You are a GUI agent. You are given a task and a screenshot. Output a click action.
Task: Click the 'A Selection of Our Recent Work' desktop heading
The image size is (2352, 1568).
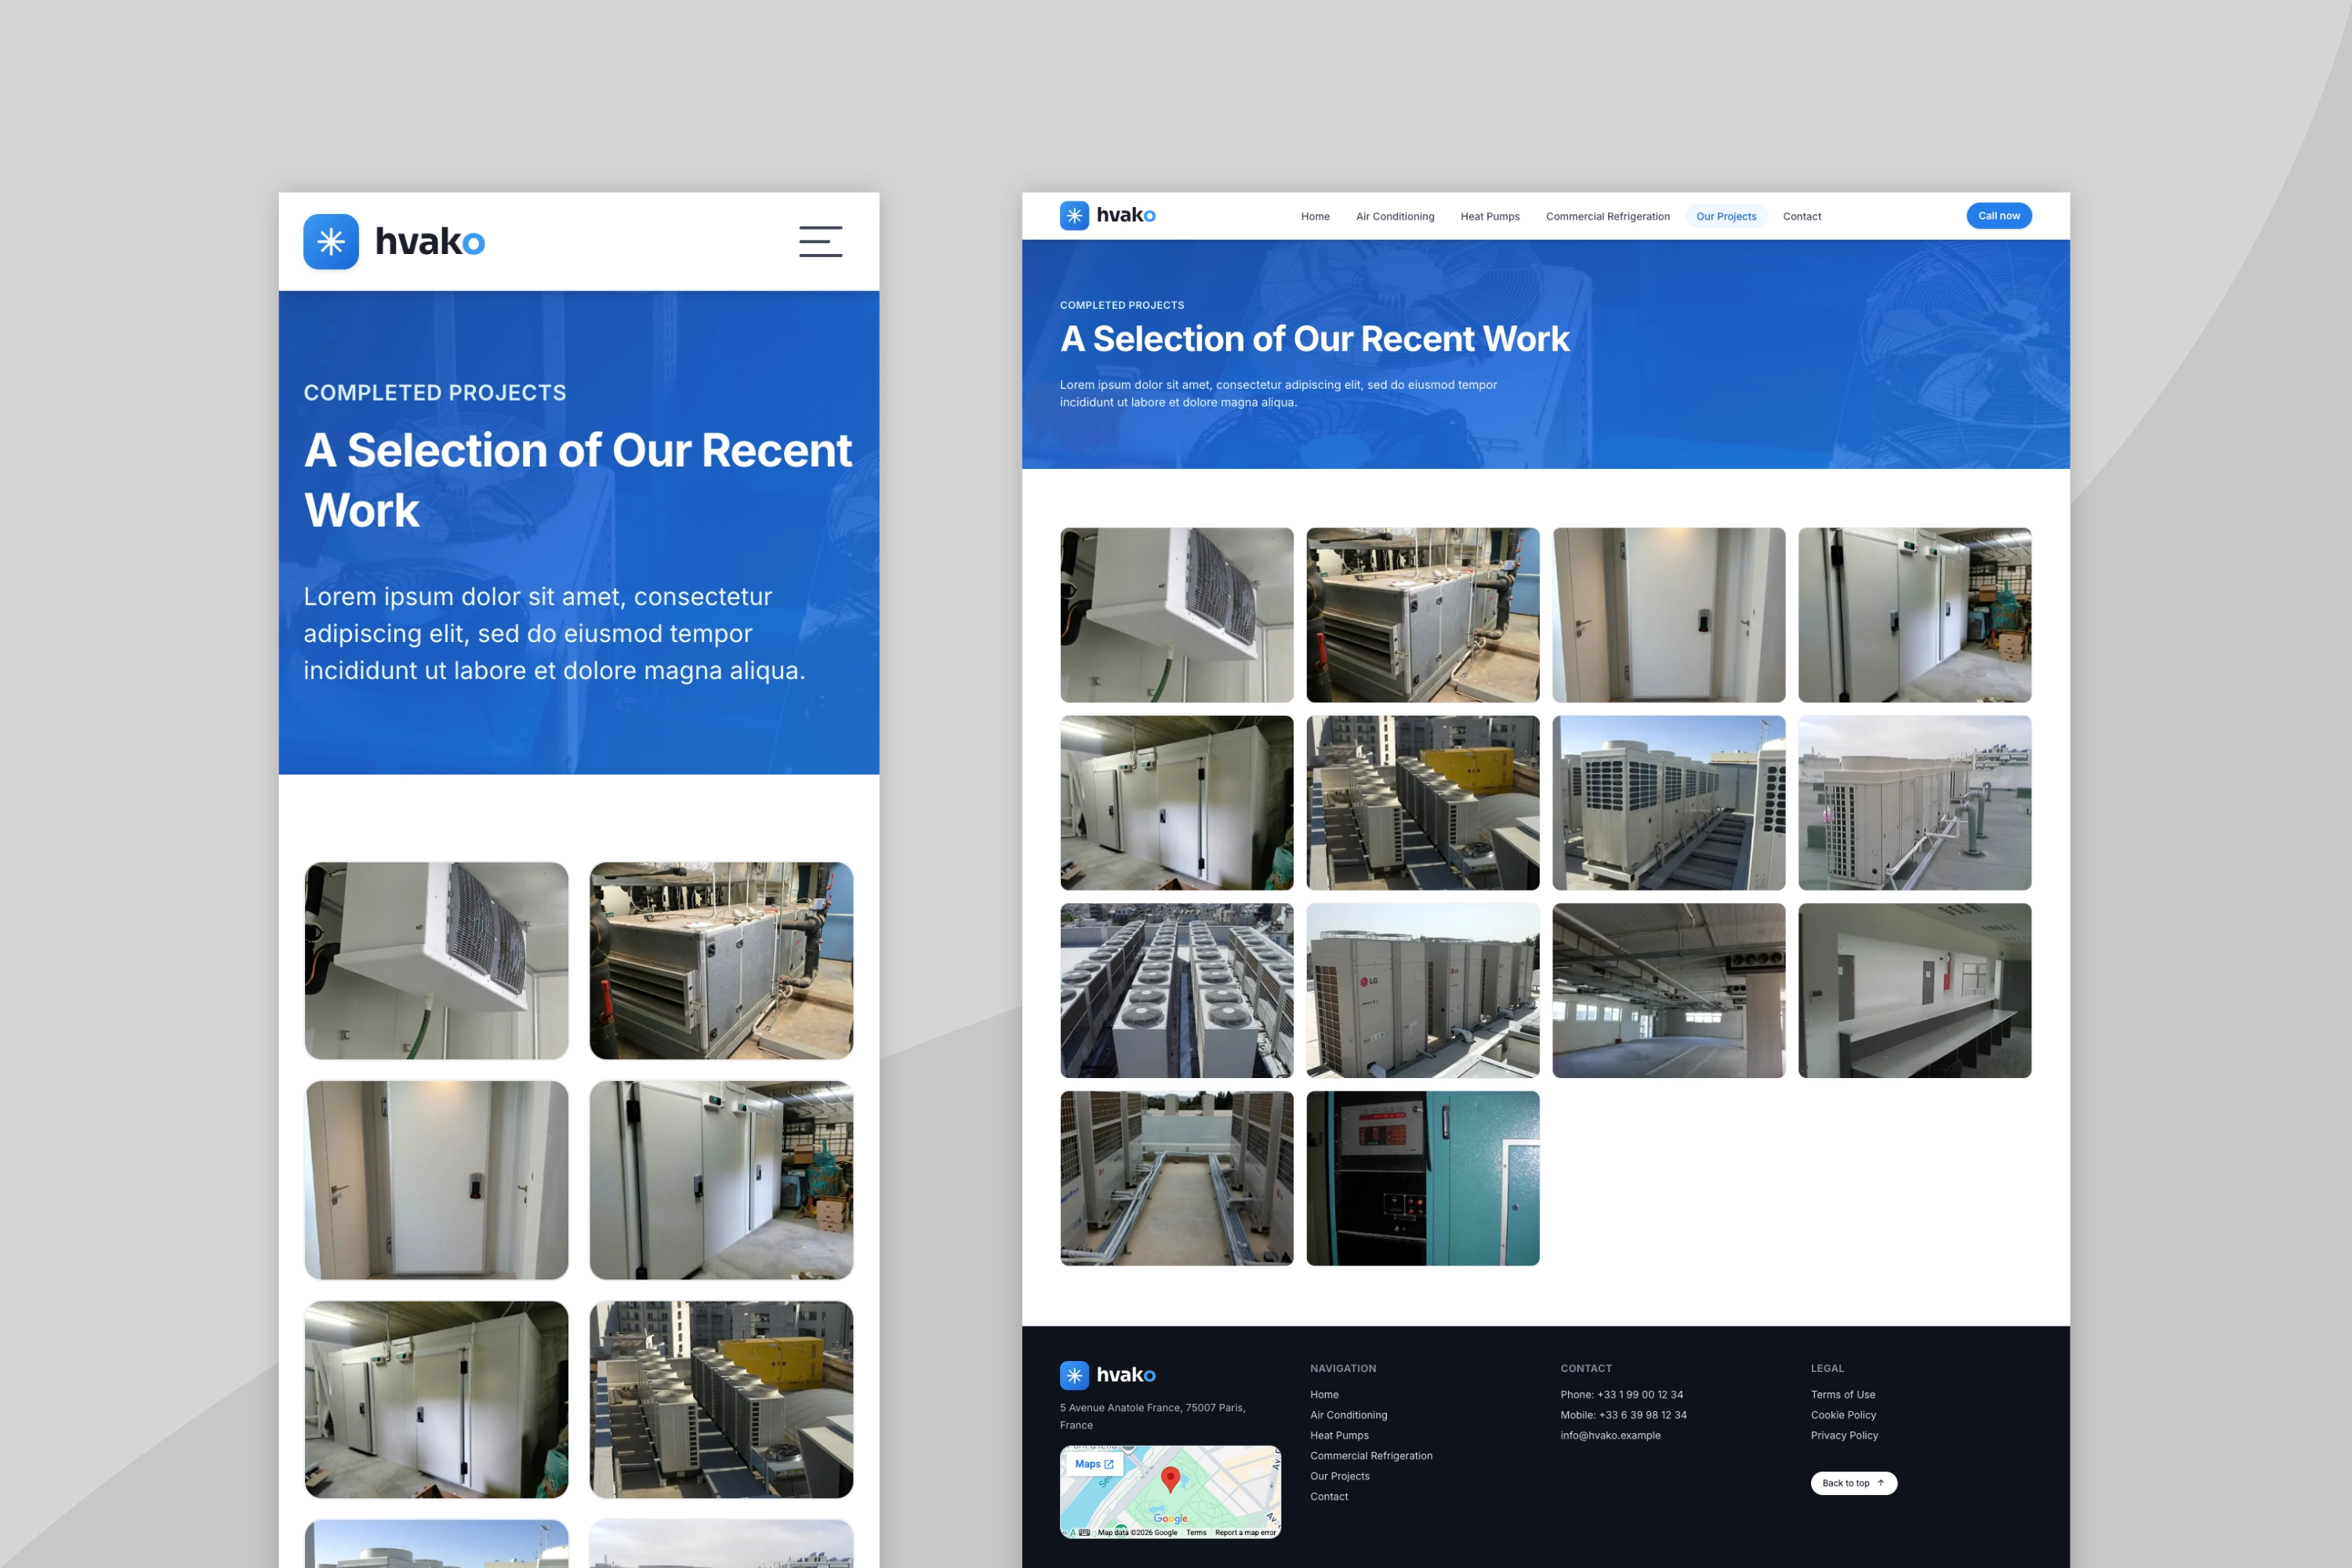pyautogui.click(x=1314, y=339)
